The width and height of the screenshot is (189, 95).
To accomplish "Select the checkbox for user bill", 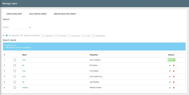I will pyautogui.click(x=15, y=66).
